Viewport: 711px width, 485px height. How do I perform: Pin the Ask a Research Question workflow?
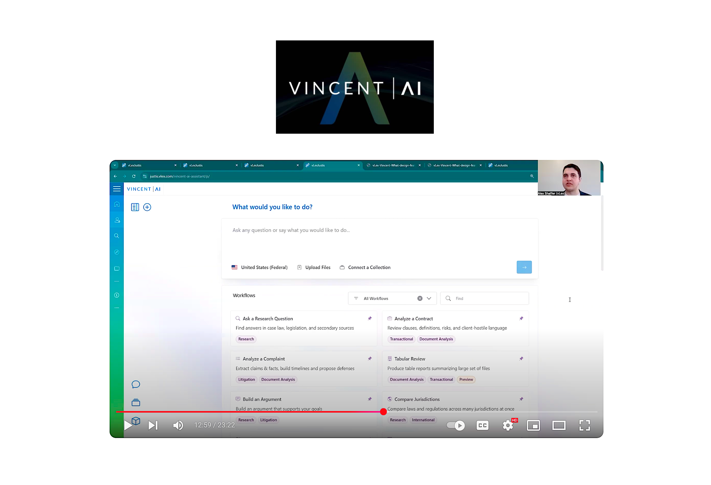coord(370,319)
